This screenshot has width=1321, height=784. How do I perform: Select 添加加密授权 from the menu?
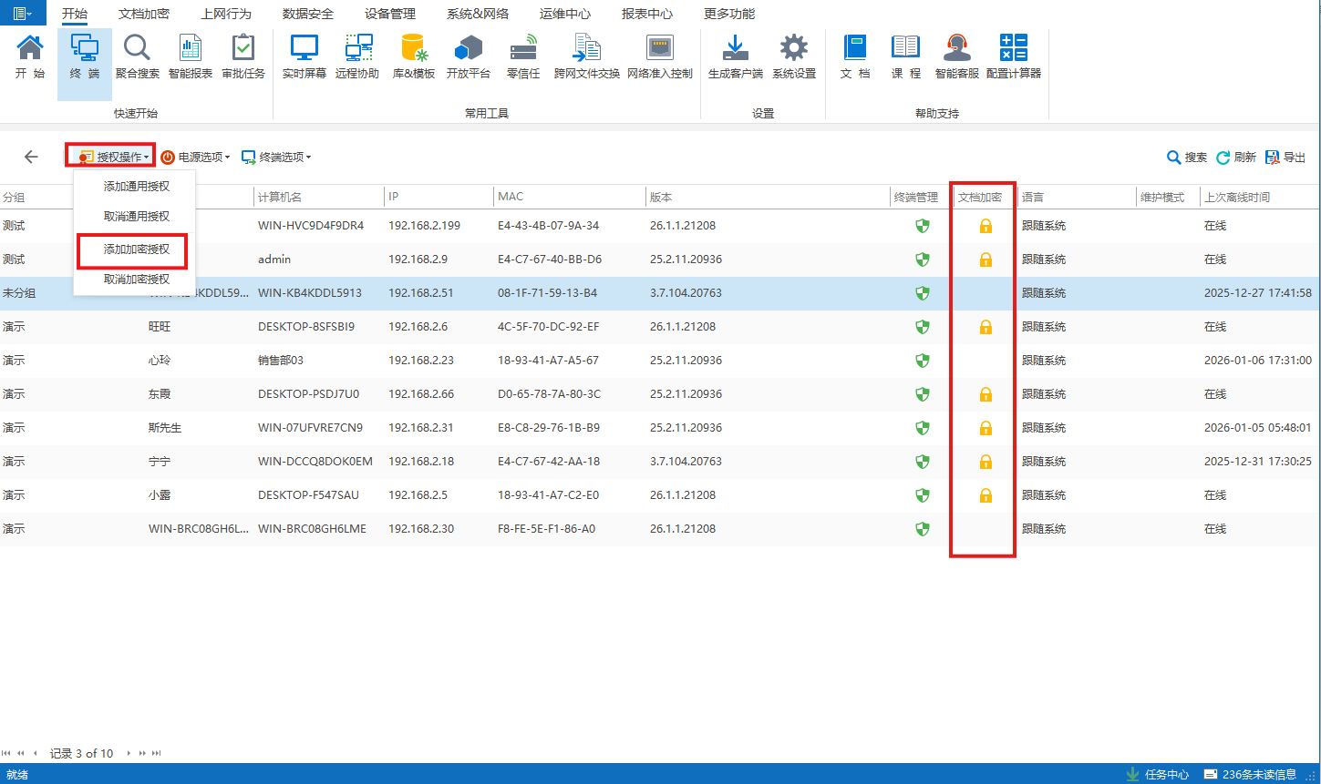click(x=136, y=249)
